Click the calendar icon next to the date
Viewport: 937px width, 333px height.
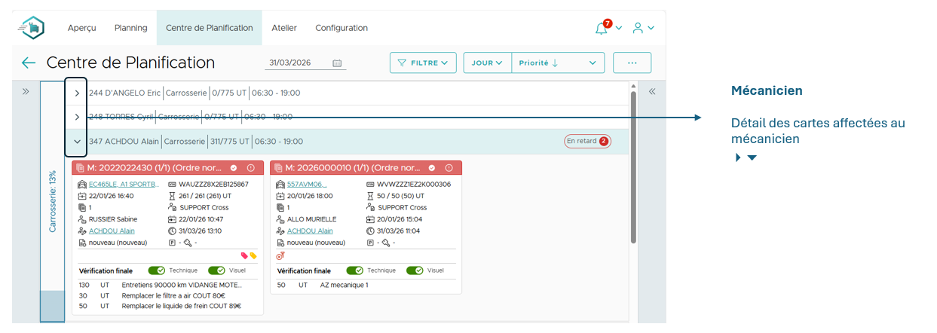(x=337, y=63)
